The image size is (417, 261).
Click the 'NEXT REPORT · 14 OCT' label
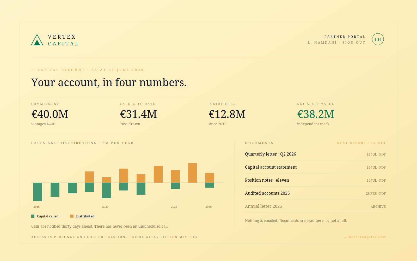click(x=361, y=143)
